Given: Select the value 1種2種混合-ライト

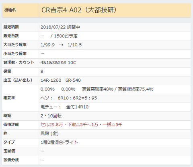Looking at the screenshot, I should [x=59, y=142].
